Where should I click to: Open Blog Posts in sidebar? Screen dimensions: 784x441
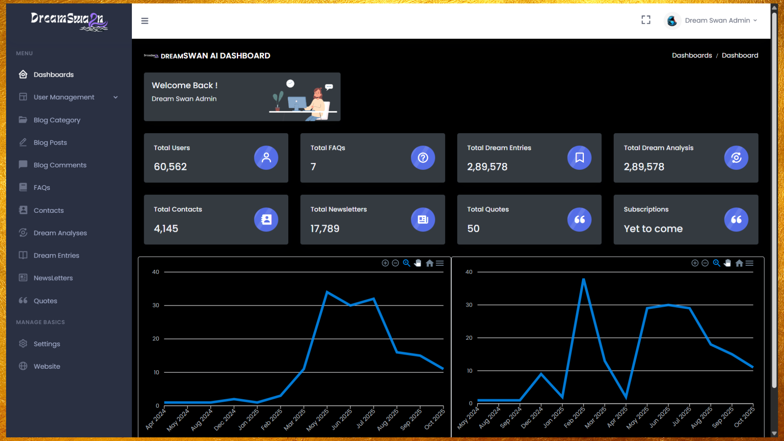point(50,143)
